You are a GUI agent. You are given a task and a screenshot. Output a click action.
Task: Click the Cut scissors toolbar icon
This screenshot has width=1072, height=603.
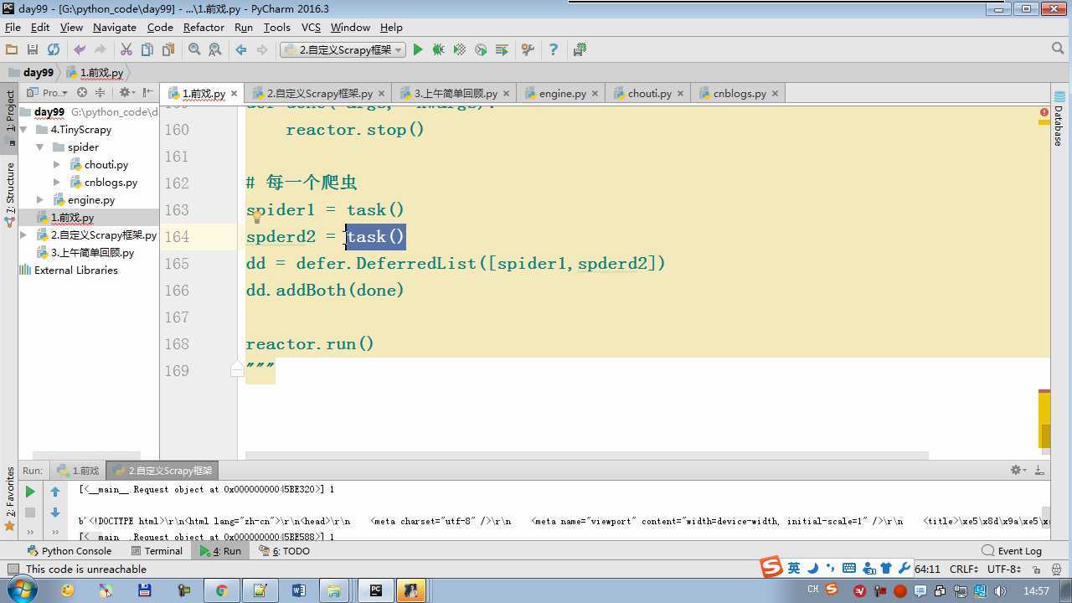pyautogui.click(x=126, y=50)
